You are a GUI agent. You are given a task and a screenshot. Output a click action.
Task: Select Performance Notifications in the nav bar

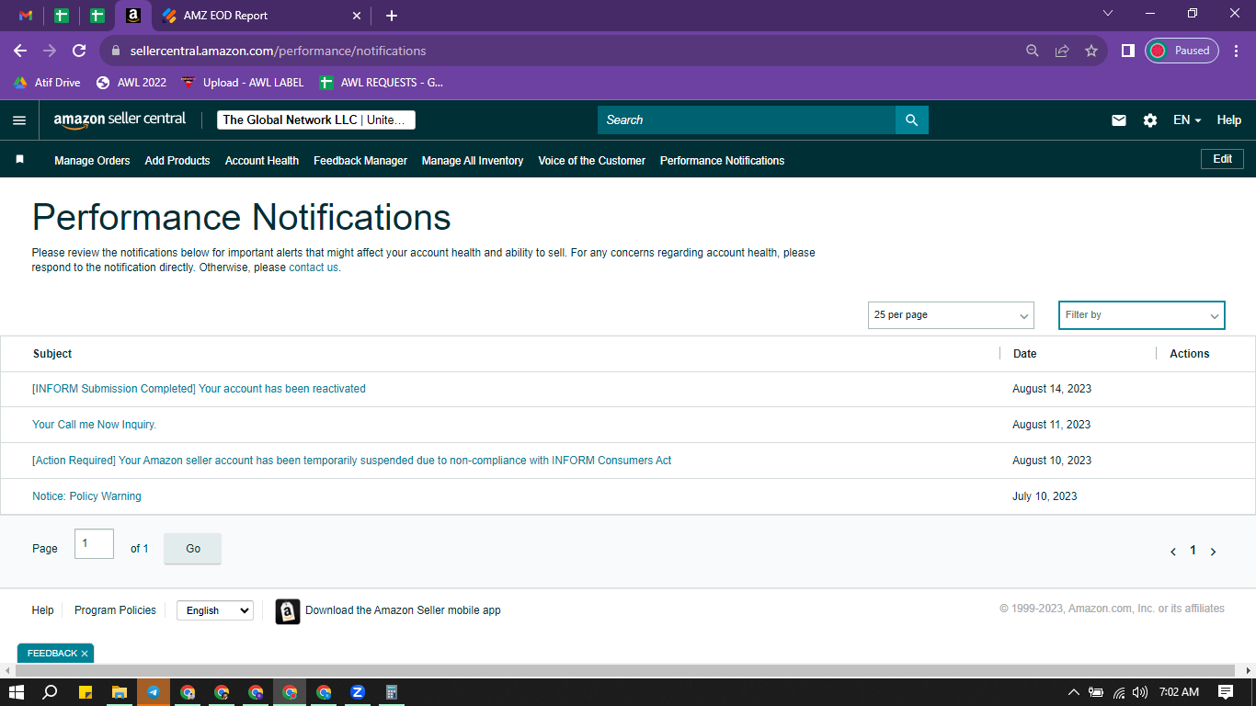click(723, 161)
